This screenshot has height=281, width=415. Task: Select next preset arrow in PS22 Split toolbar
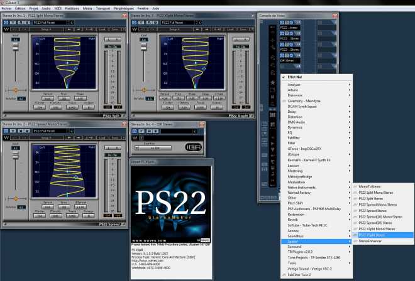point(79,29)
